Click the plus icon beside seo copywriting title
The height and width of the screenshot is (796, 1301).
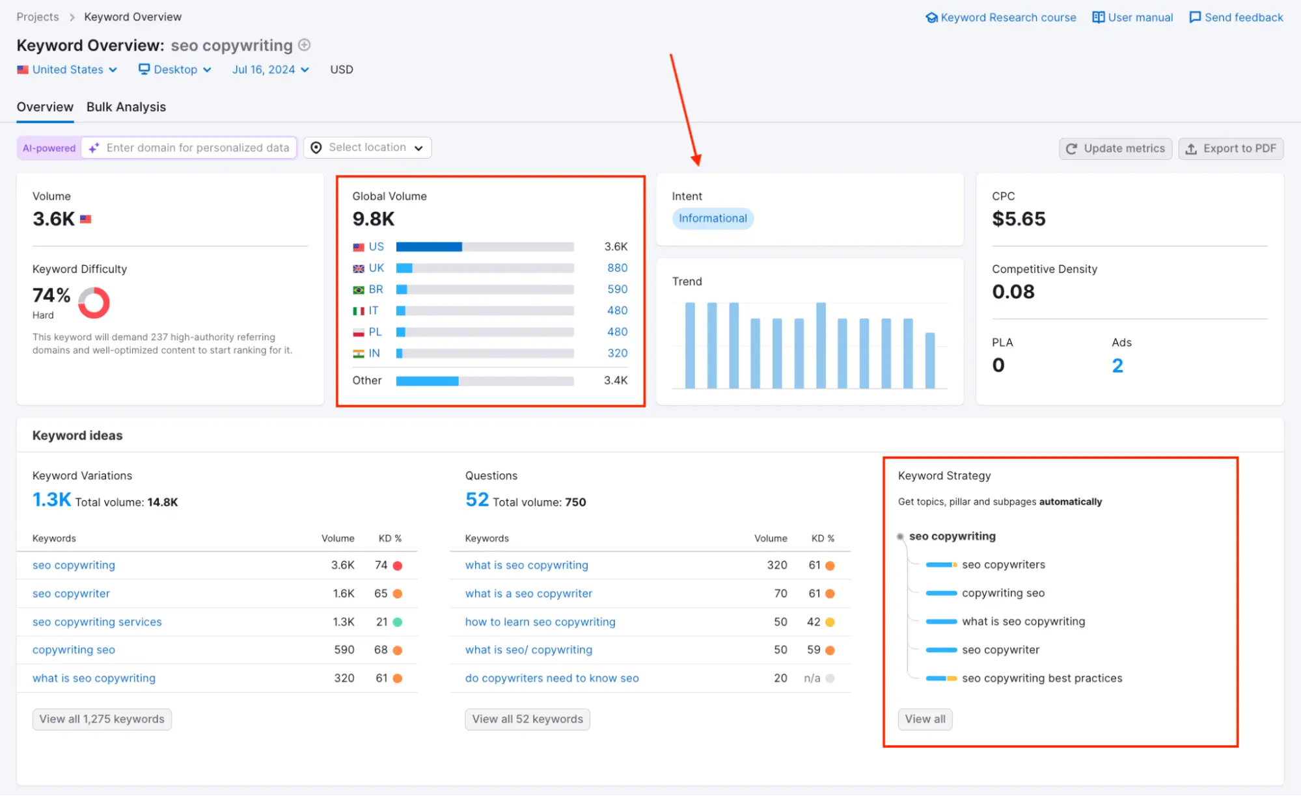pyautogui.click(x=304, y=45)
